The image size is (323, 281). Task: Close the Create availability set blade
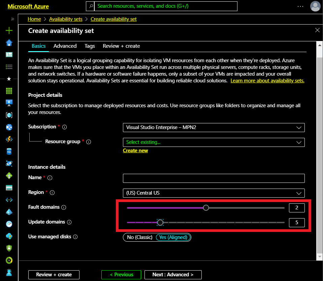tap(317, 30)
